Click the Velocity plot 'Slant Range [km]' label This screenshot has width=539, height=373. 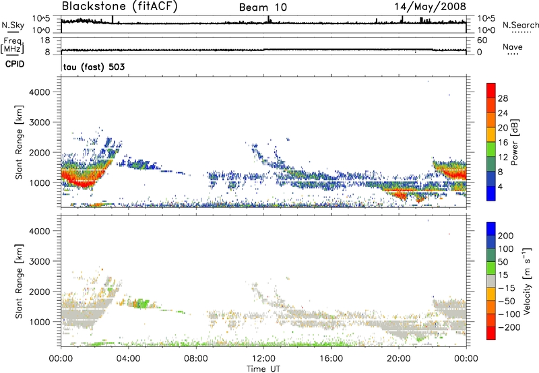(x=19, y=281)
